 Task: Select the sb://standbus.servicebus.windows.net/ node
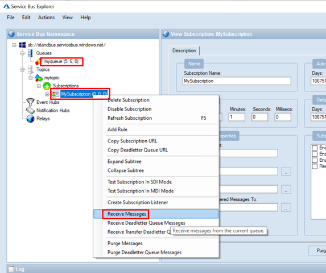click(67, 45)
